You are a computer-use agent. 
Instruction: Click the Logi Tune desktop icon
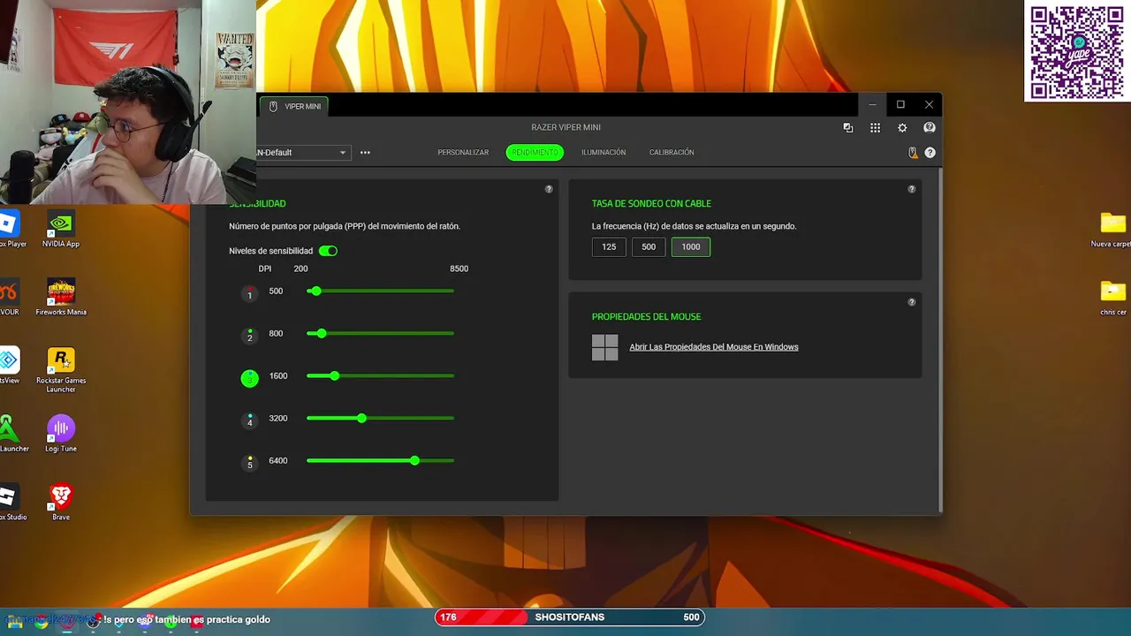click(x=61, y=435)
